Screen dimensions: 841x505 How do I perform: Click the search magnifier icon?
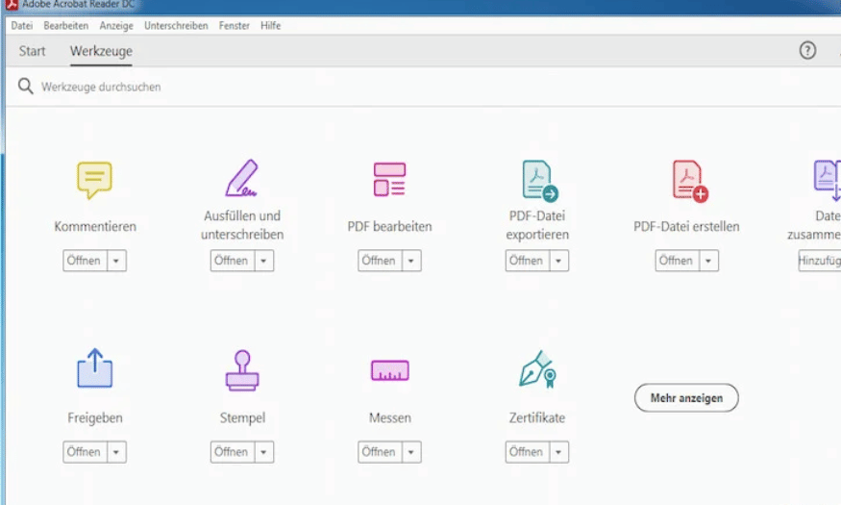pos(26,86)
